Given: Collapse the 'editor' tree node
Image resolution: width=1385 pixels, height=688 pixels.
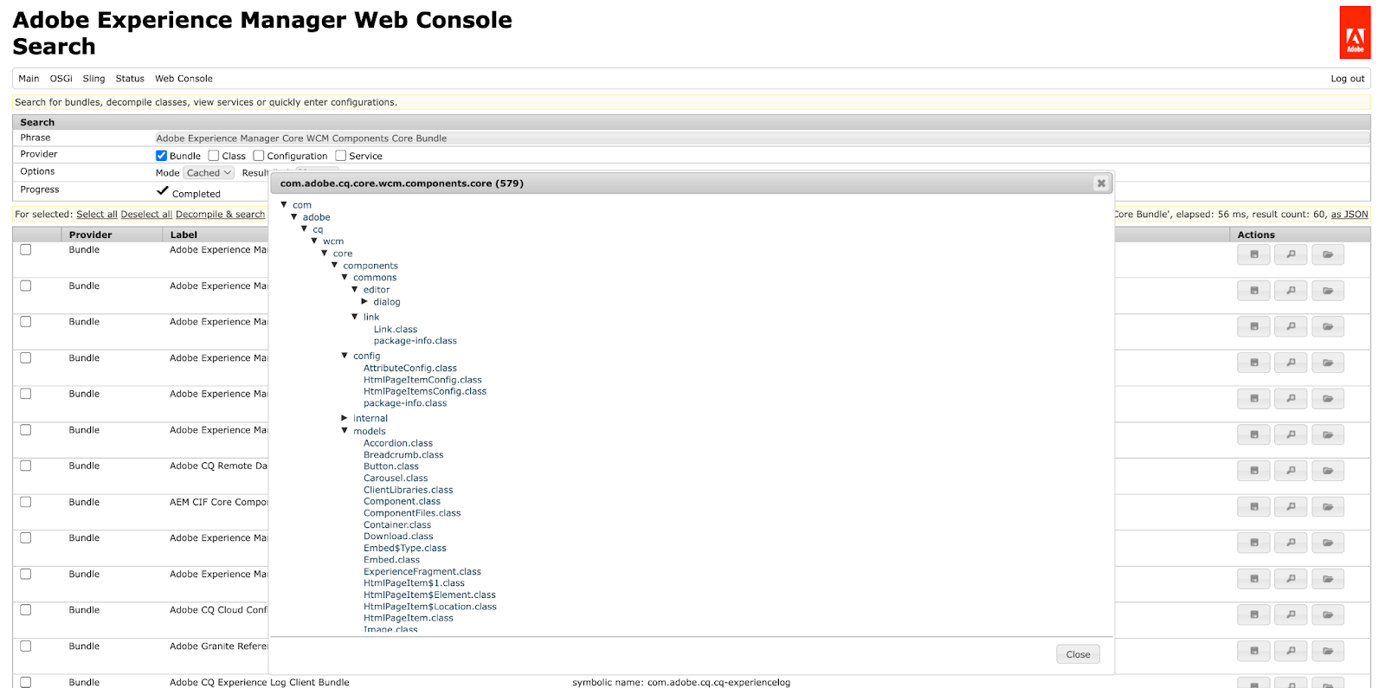Looking at the screenshot, I should pos(355,290).
